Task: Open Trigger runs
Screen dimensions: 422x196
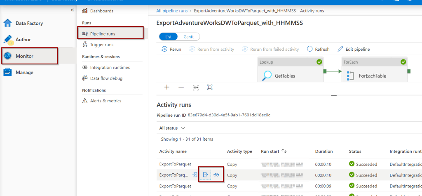Action: click(102, 45)
